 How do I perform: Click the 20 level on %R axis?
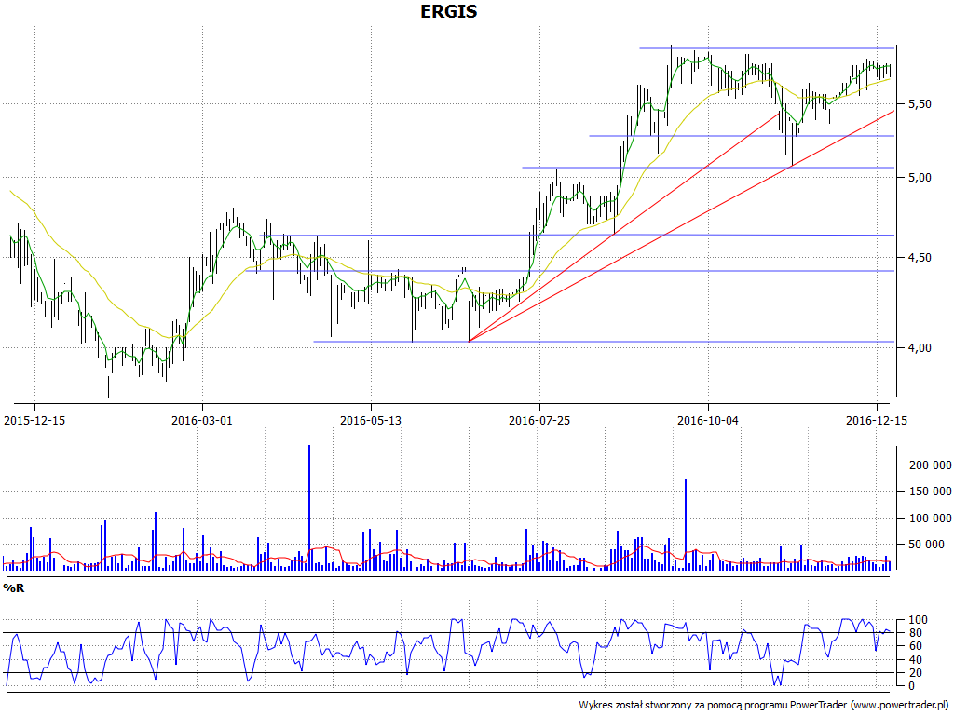(915, 673)
